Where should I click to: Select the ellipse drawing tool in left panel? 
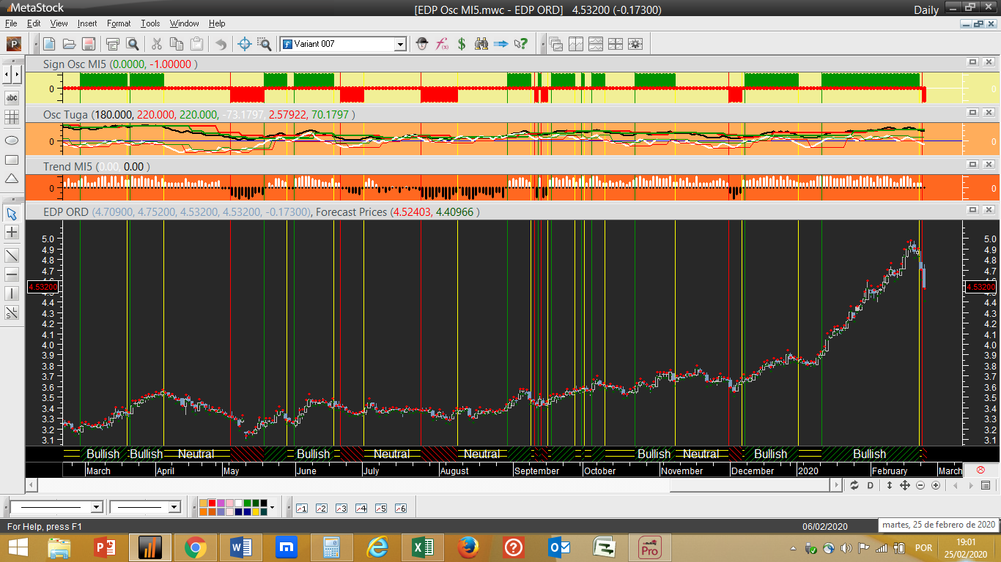click(x=12, y=140)
